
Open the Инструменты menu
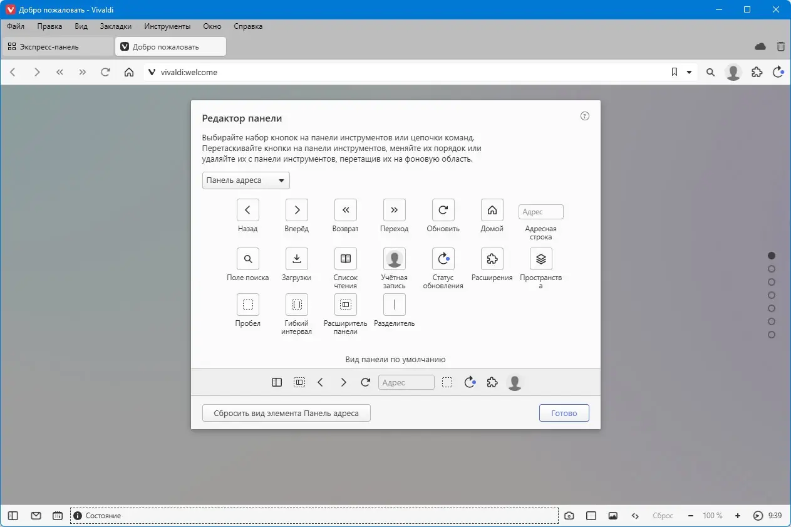click(x=167, y=26)
